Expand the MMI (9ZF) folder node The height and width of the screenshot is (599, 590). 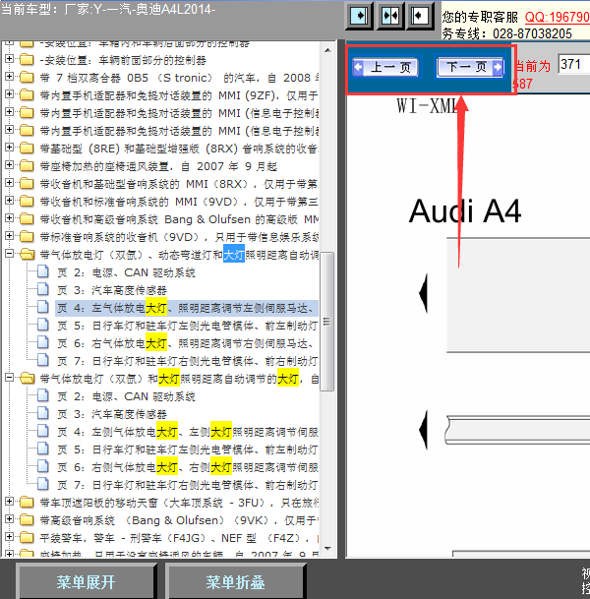tap(9, 94)
